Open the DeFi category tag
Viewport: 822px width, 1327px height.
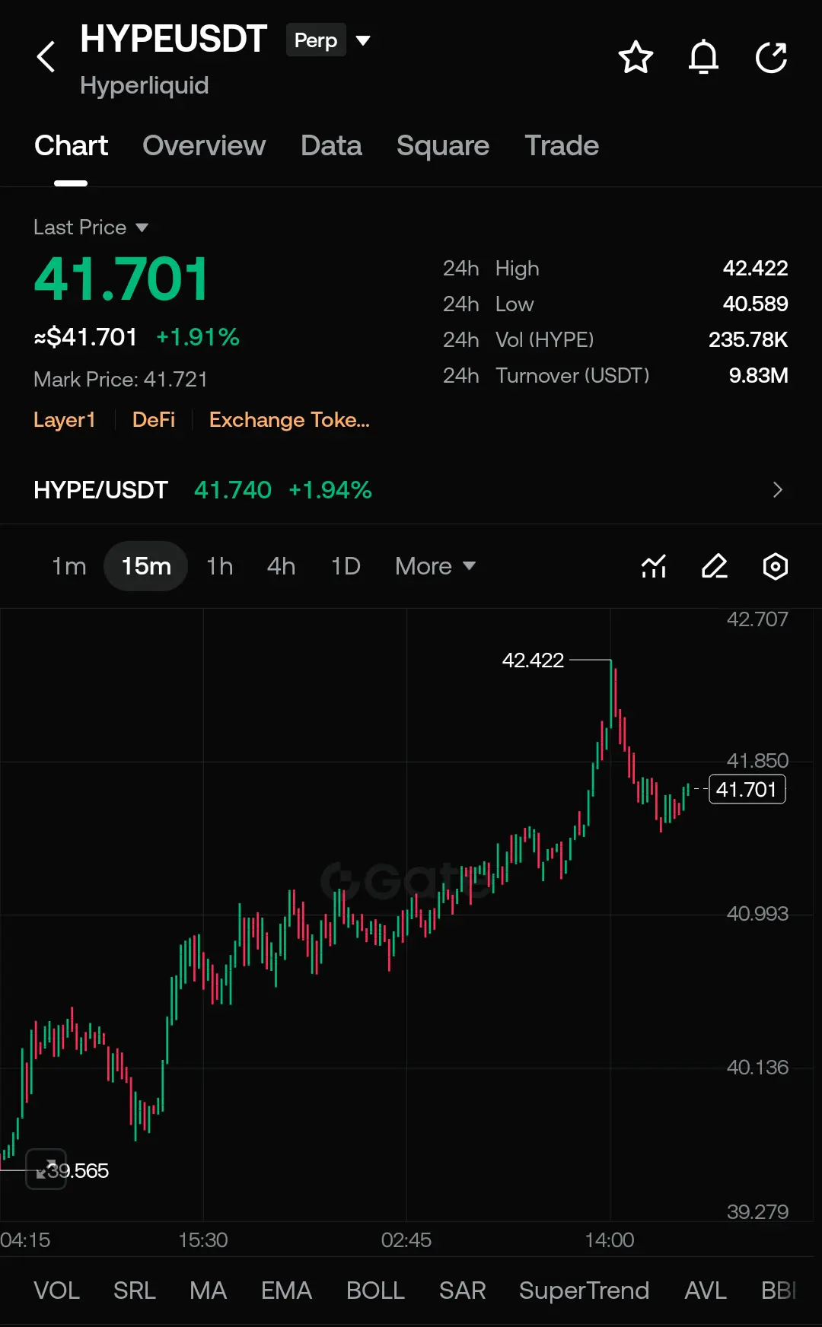[154, 420]
